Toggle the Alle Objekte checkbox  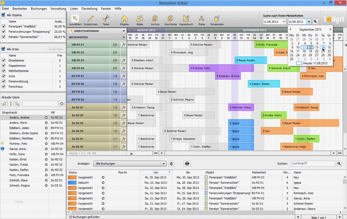coord(3,15)
